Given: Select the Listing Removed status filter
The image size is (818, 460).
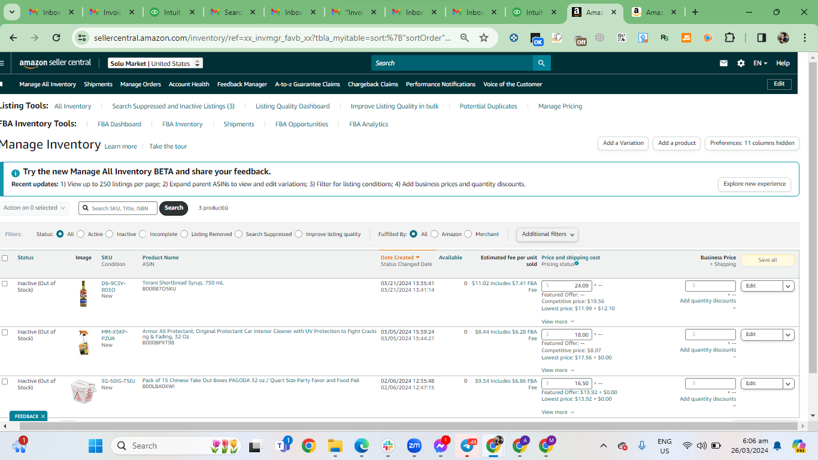Looking at the screenshot, I should pos(184,234).
